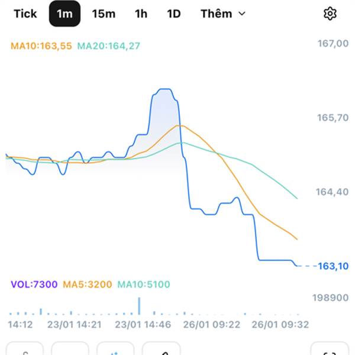Screen dimensions: 355x355
Task: Select the MA10:5100 volume average label
Action: tap(144, 285)
